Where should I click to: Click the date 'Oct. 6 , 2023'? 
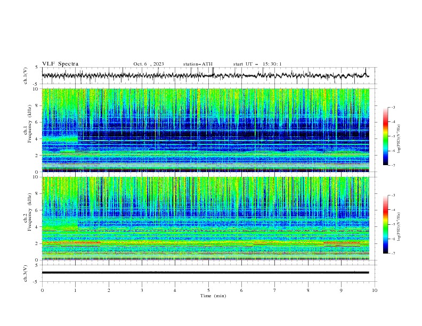point(149,64)
